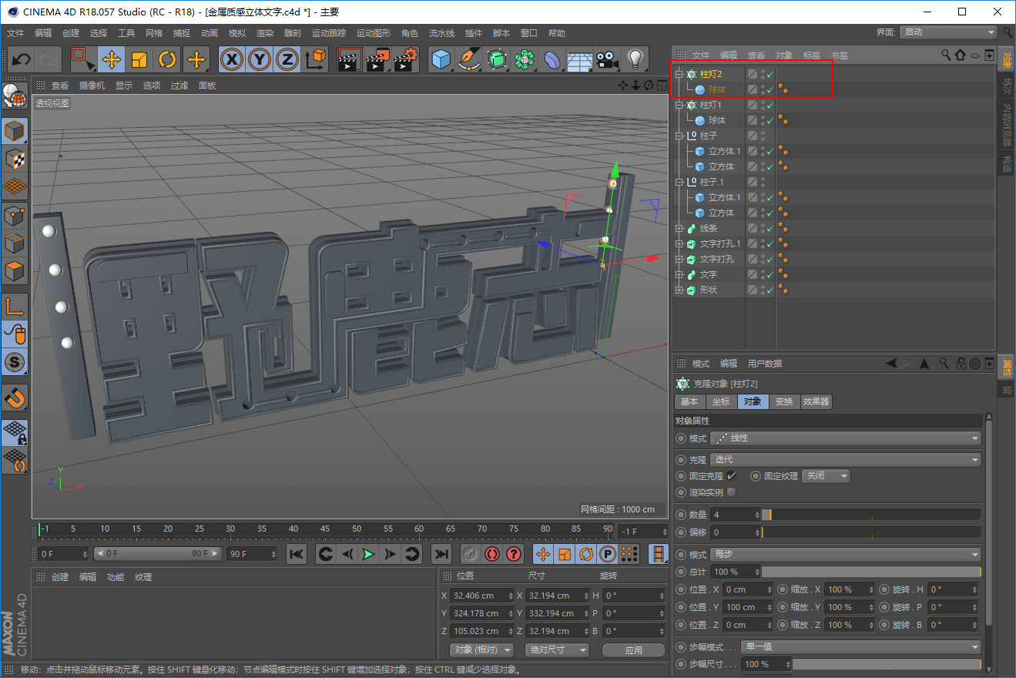Enable the Axis mode tool
Image resolution: width=1016 pixels, height=678 pixels.
(x=15, y=307)
